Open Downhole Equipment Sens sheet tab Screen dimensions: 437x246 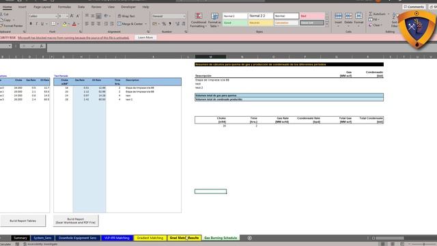(77, 238)
